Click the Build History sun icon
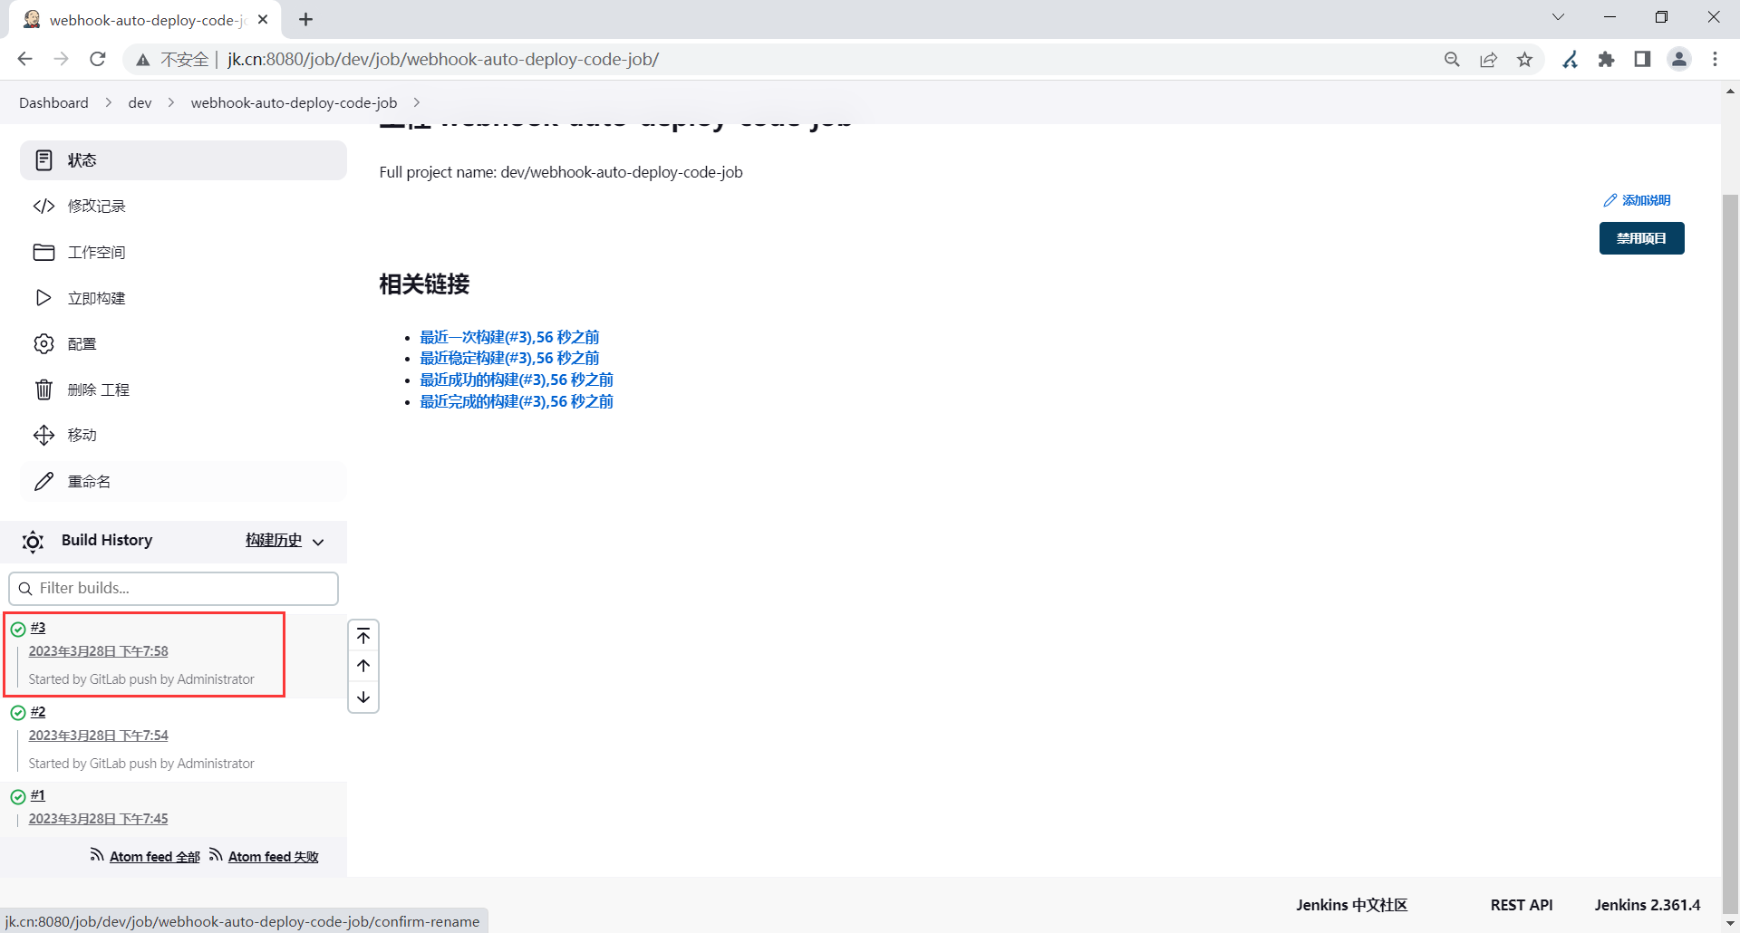This screenshot has height=933, width=1740. [x=33, y=542]
